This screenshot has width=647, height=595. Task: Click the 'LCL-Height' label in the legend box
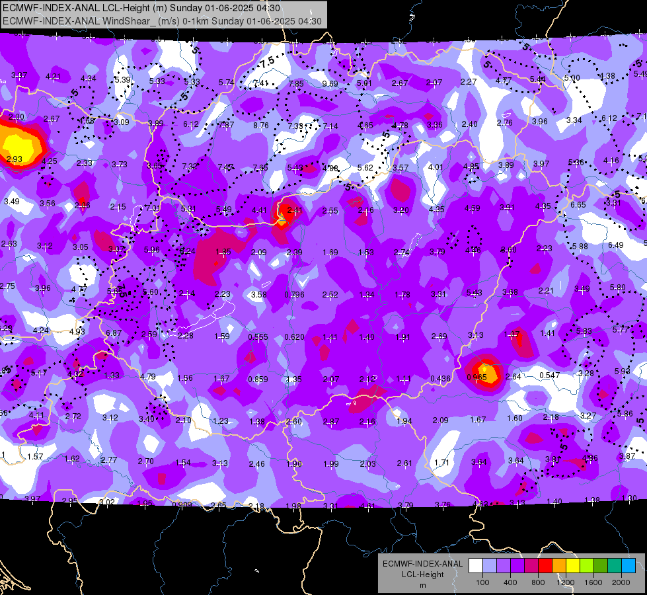(x=422, y=575)
